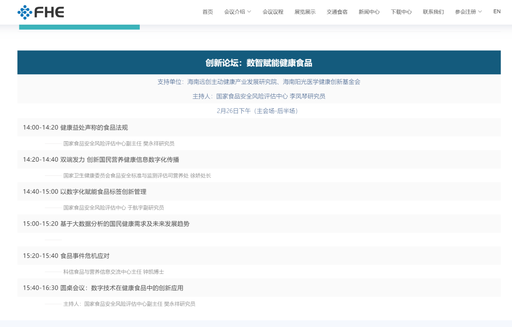Switch language to EN
This screenshot has width=512, height=327.
tap(497, 11)
